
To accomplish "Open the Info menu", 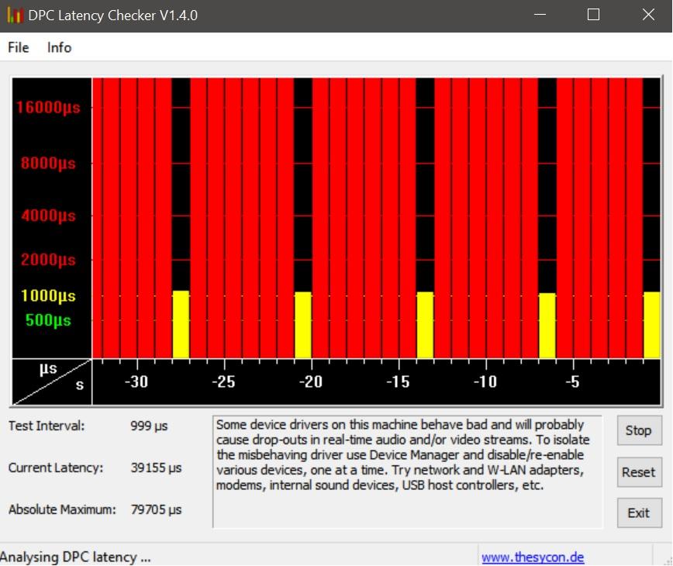I will point(59,47).
